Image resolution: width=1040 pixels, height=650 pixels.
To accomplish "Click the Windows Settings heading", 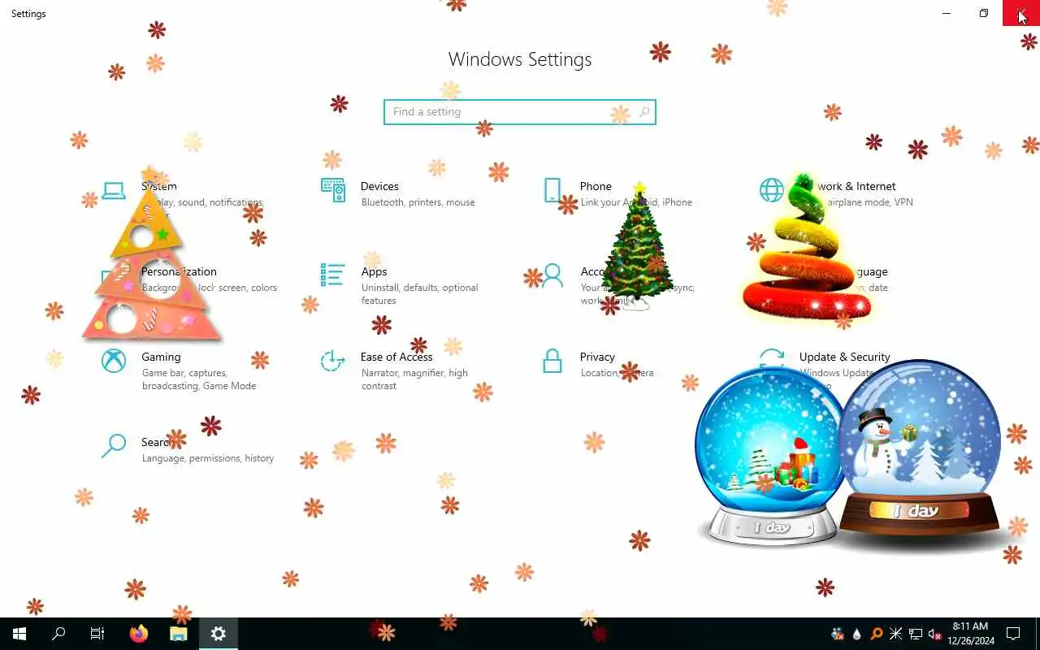I will pyautogui.click(x=520, y=59).
